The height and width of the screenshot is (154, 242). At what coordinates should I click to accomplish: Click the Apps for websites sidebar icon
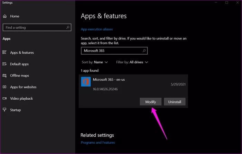click(4, 87)
